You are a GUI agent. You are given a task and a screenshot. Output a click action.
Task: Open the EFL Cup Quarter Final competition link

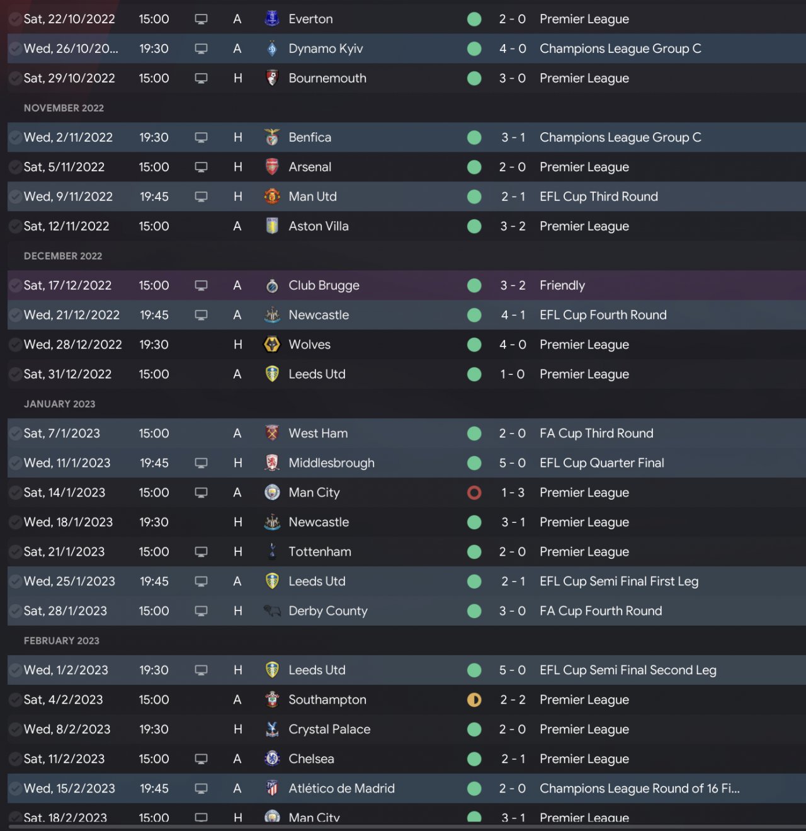pyautogui.click(x=601, y=463)
